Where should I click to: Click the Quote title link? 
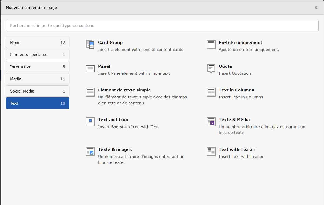coord(225,66)
